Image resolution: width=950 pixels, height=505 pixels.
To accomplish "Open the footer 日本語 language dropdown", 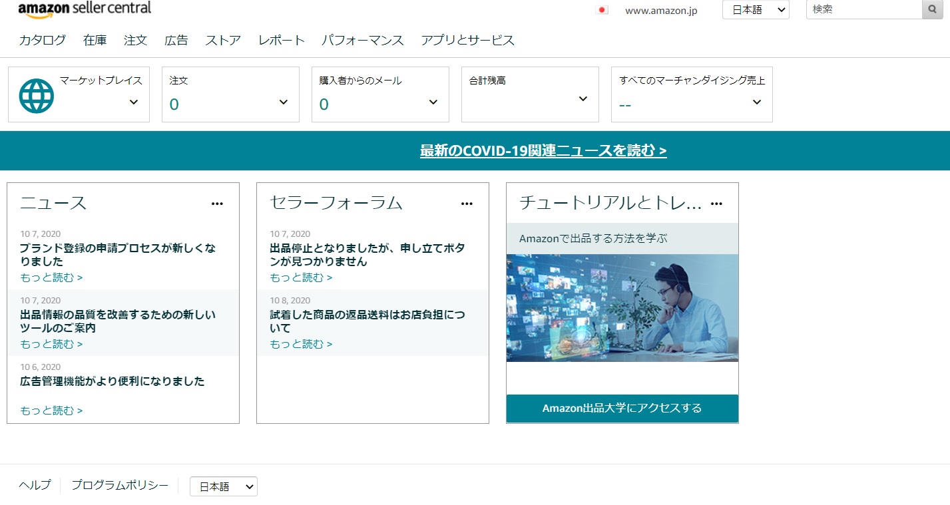I will (224, 486).
